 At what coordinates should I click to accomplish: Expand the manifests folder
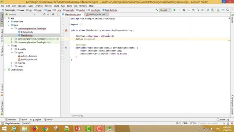(8, 22)
